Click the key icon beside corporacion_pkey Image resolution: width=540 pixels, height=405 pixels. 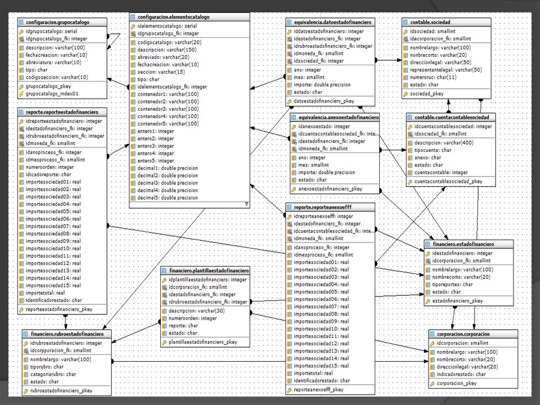coord(432,384)
